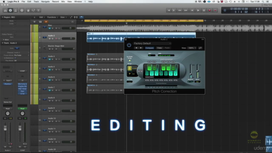Open the Functions dropdown in Tracks area
Viewport: 272px width, 153px height.
click(53, 17)
